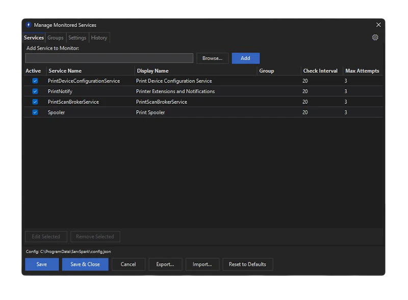View the History tab
Image resolution: width=408 pixels, height=300 pixels.
pyautogui.click(x=99, y=38)
